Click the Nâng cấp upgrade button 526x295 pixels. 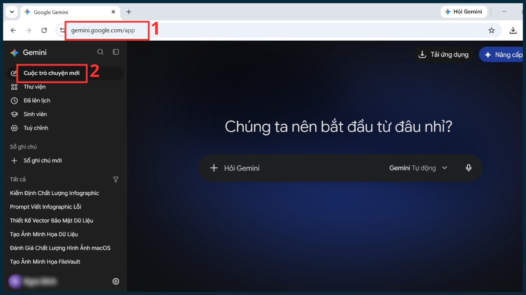coord(501,55)
